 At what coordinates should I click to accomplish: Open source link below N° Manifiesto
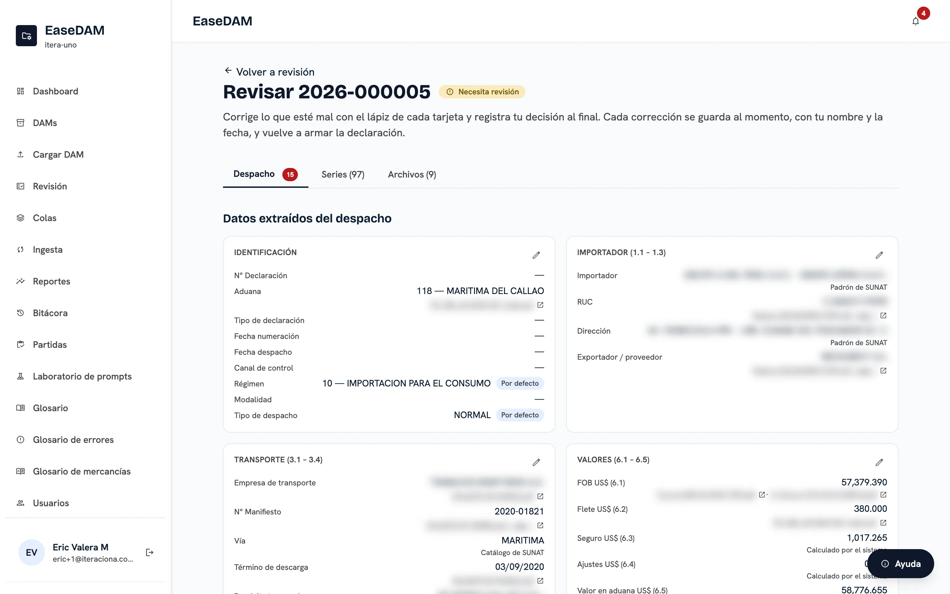(x=540, y=525)
